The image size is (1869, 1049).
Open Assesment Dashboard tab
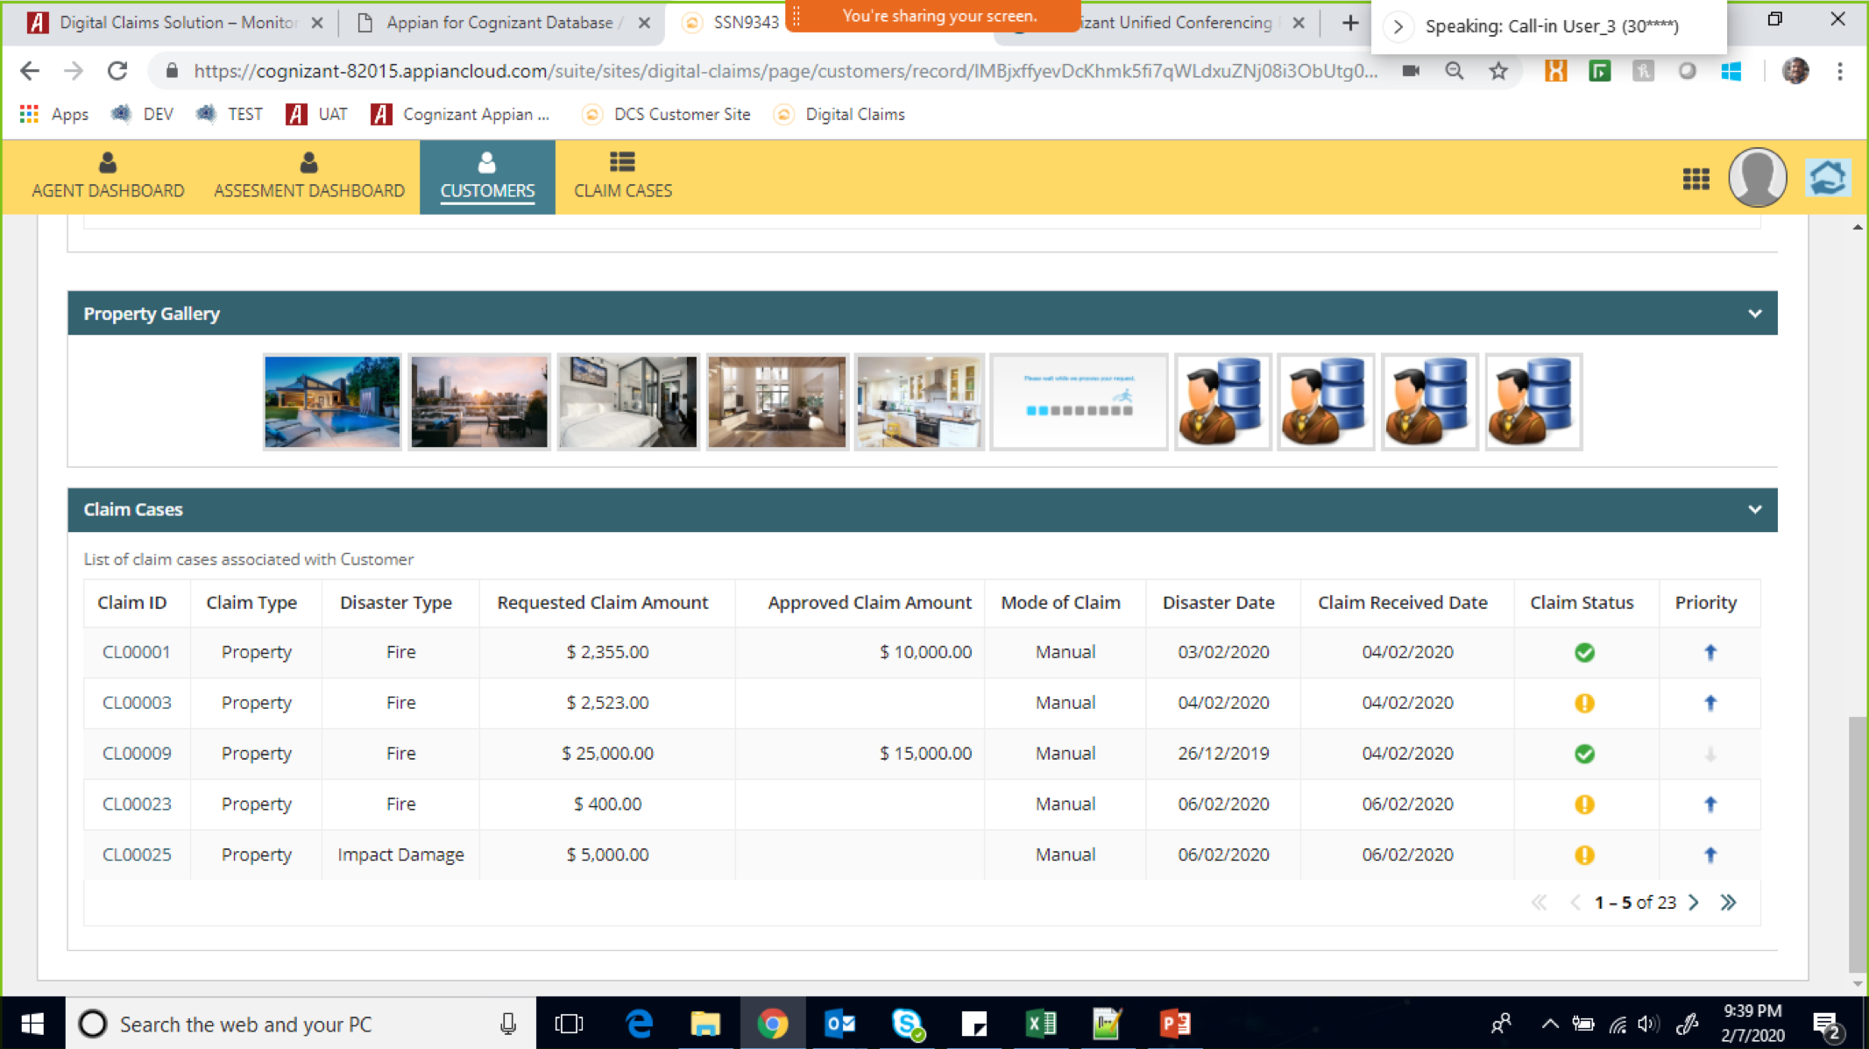(x=308, y=176)
